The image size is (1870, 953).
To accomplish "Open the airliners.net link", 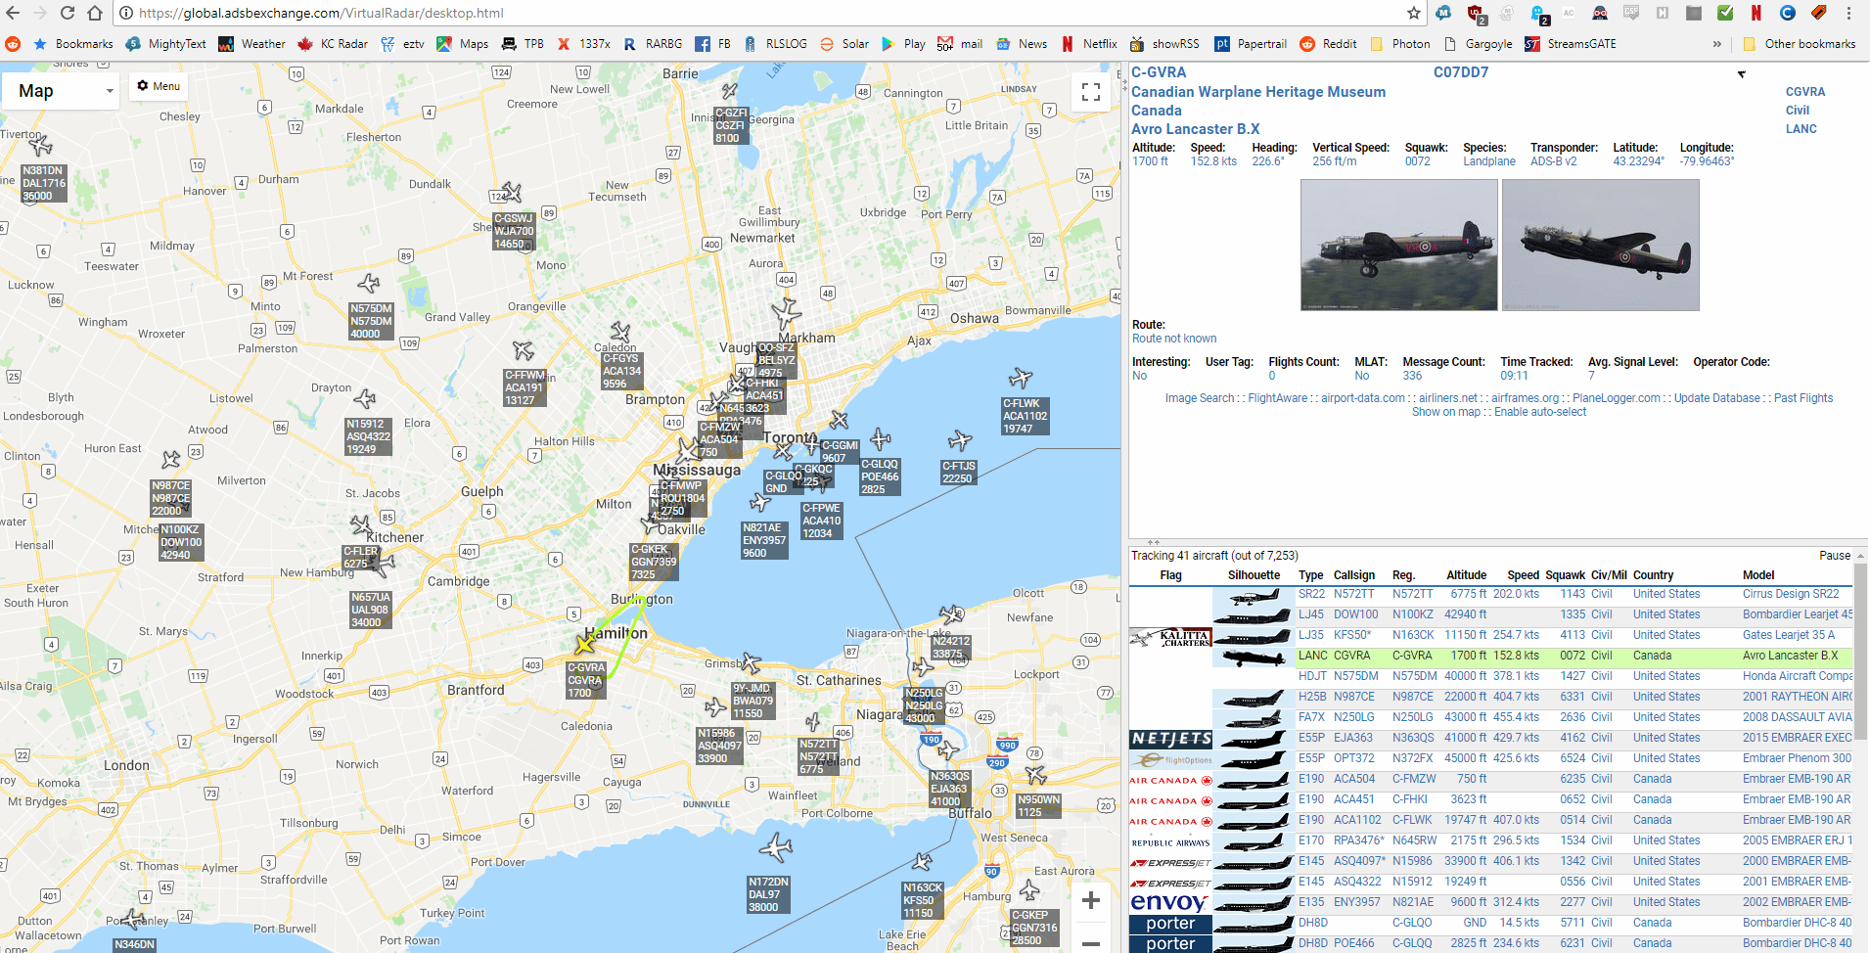I will click(1448, 398).
